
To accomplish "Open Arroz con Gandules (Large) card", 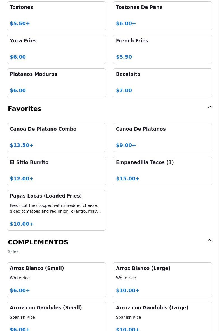I will tap(162, 316).
